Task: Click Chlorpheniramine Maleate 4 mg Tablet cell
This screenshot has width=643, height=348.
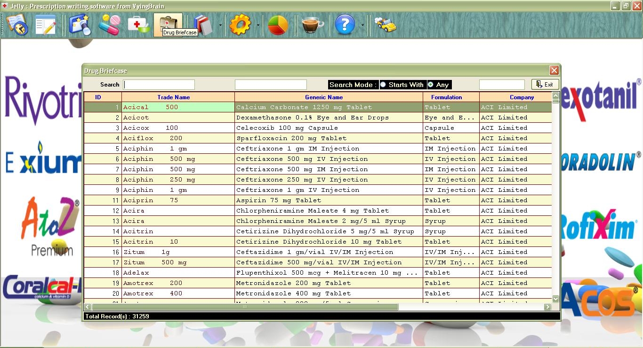Action: pyautogui.click(x=329, y=211)
